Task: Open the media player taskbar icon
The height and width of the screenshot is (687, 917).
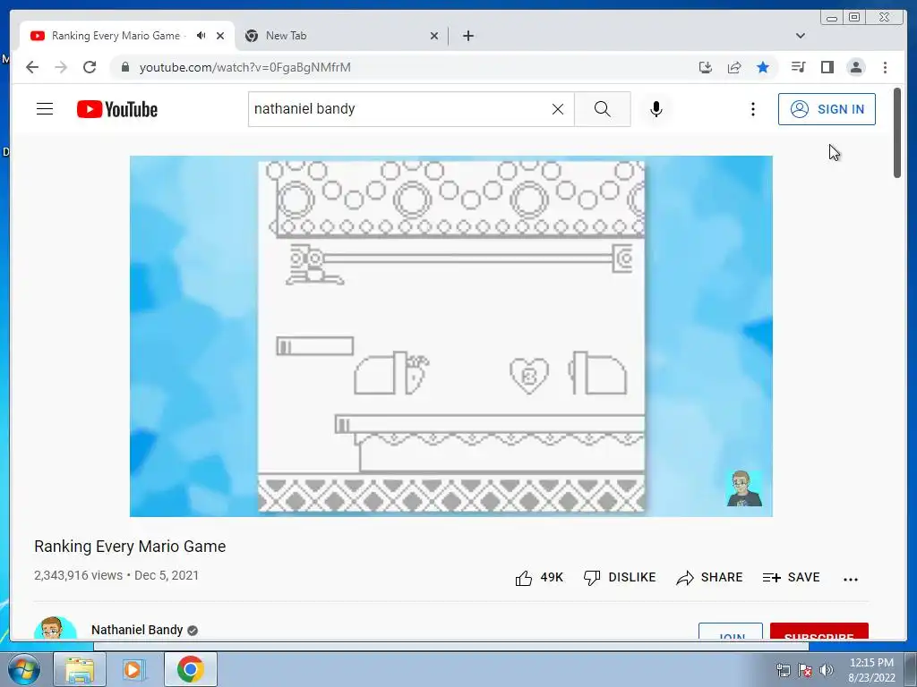Action: pyautogui.click(x=133, y=669)
